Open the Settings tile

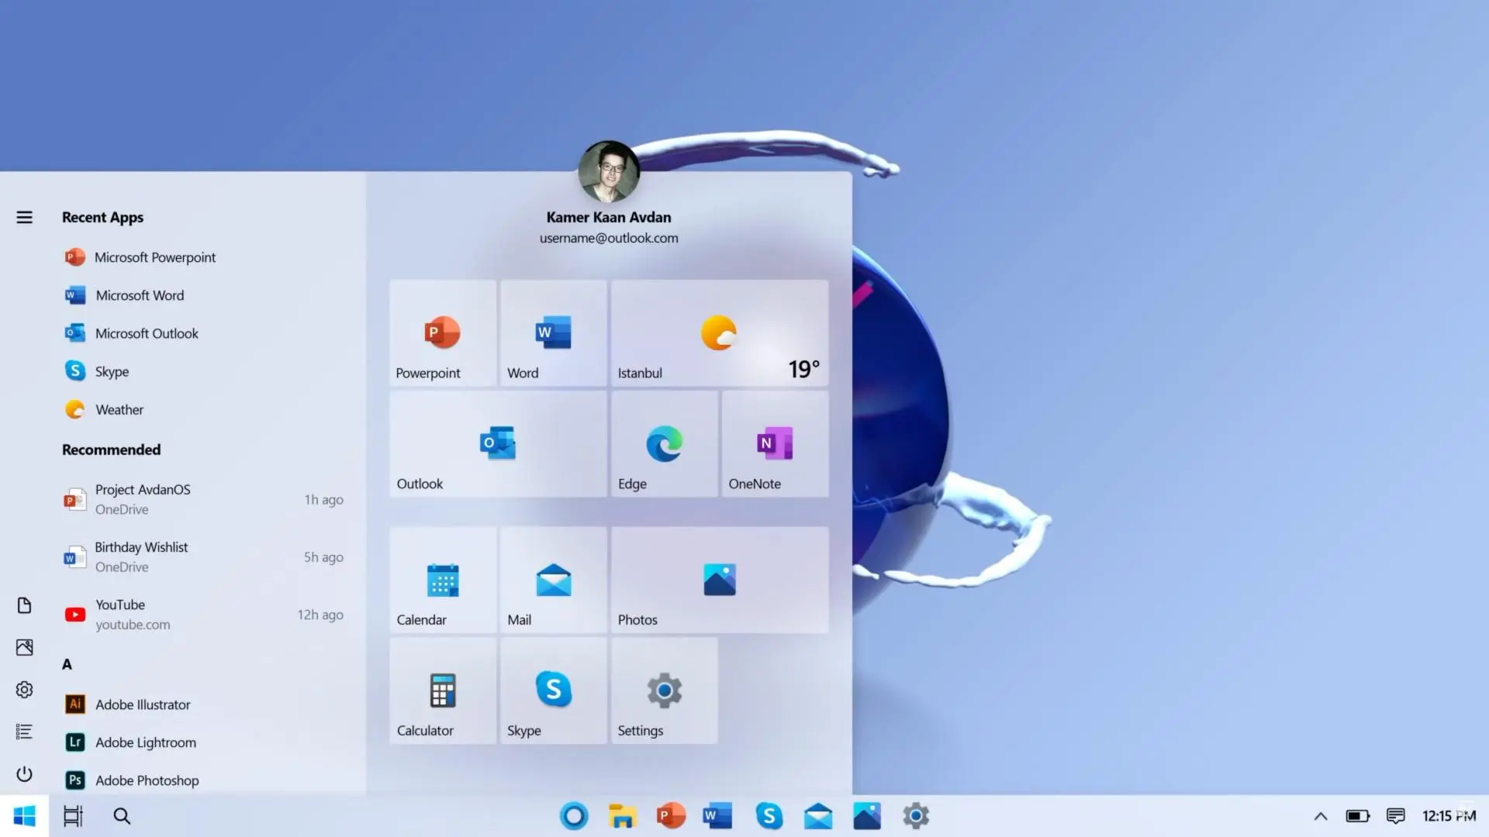[665, 691]
